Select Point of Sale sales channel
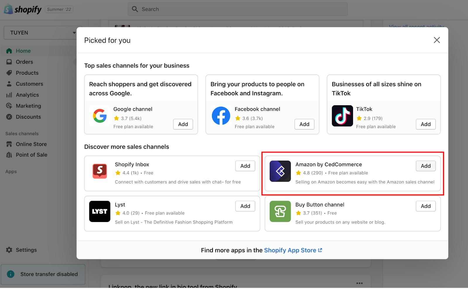Viewport: 468px width, 289px height. (32, 155)
